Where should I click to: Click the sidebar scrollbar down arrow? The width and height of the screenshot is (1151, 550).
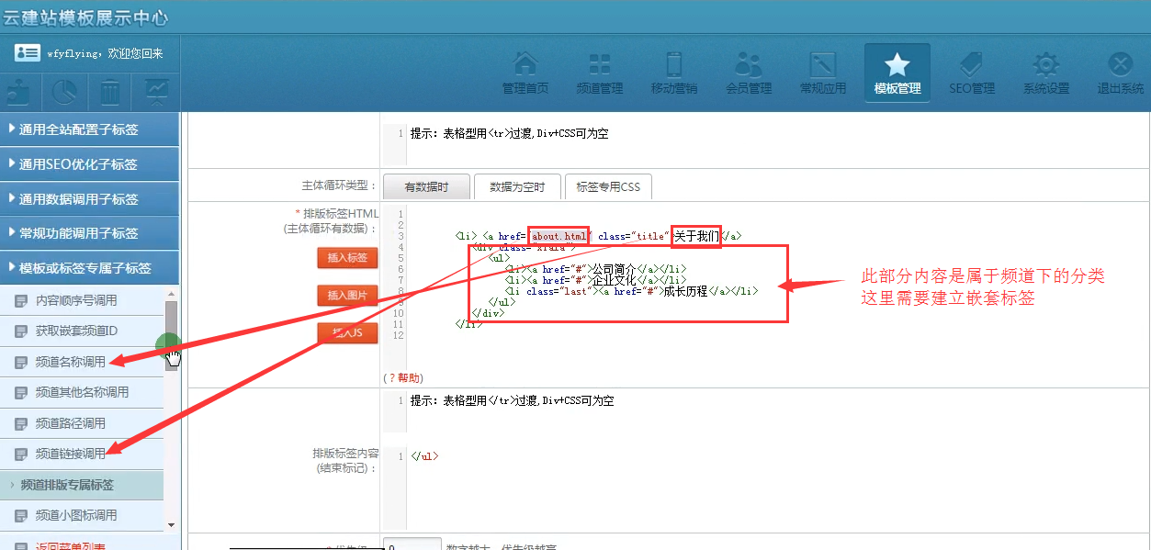171,524
